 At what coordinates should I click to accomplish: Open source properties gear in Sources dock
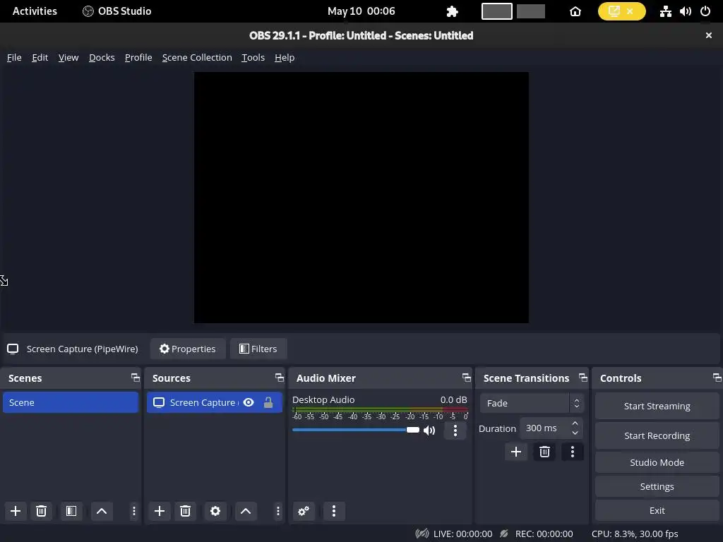215,511
